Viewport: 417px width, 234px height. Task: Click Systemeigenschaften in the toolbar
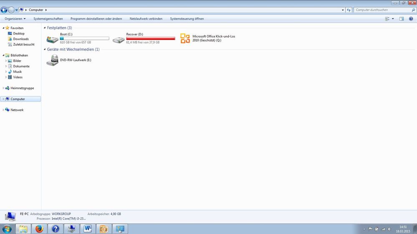point(48,19)
